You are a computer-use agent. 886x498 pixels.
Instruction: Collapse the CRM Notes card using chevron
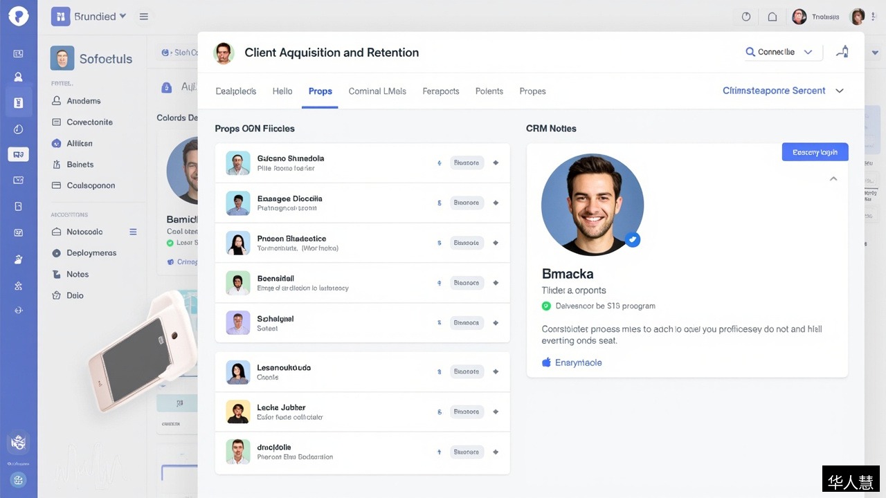(833, 178)
